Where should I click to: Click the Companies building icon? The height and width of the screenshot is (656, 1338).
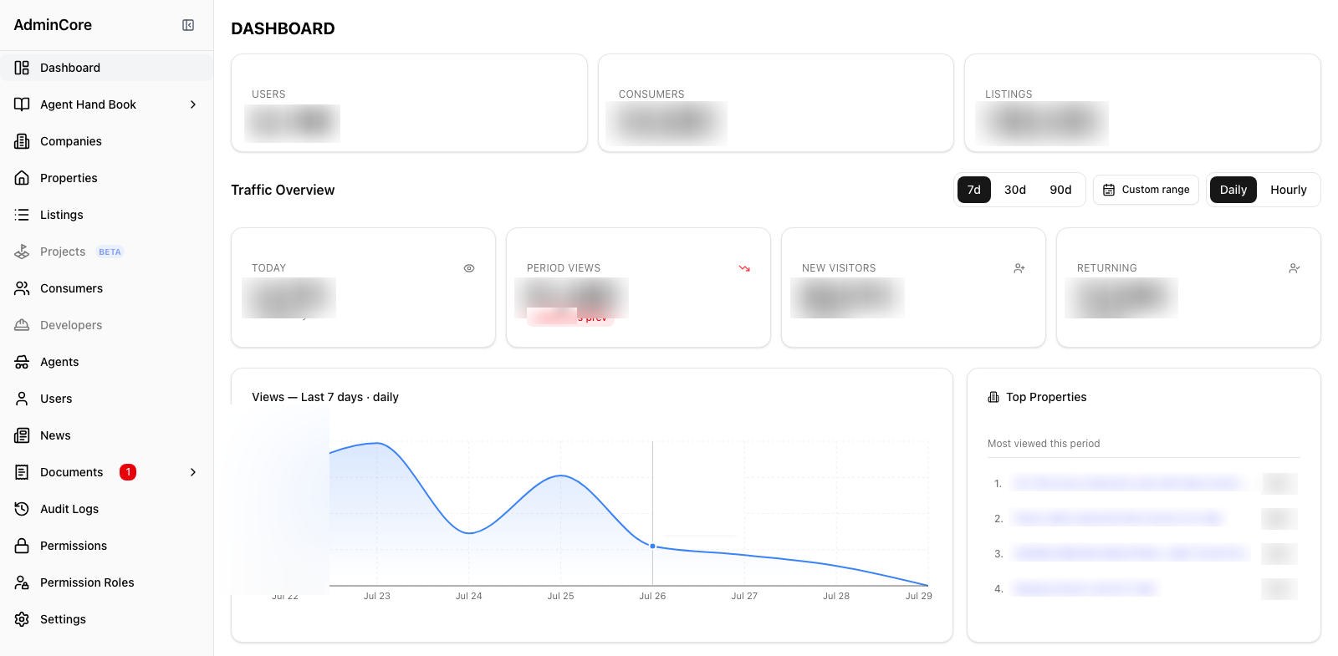pos(22,141)
